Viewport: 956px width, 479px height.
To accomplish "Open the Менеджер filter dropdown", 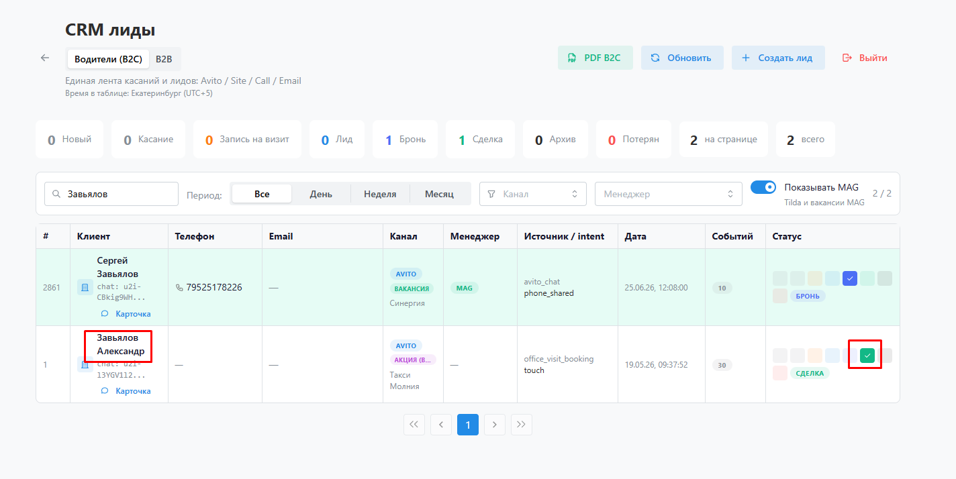I will (x=669, y=194).
